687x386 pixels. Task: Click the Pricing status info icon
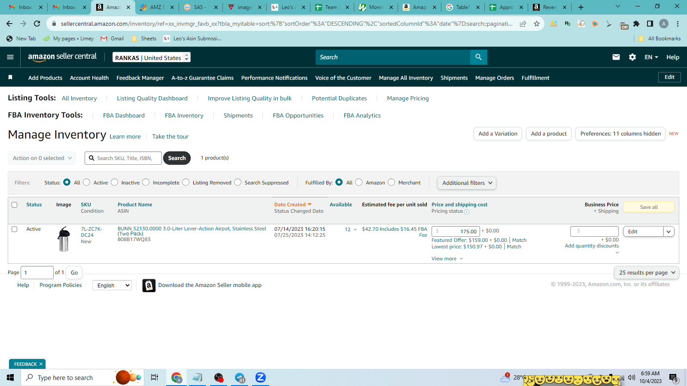click(467, 212)
